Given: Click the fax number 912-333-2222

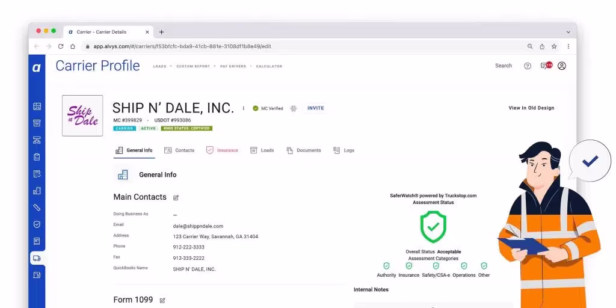Looking at the screenshot, I should click(188, 259).
